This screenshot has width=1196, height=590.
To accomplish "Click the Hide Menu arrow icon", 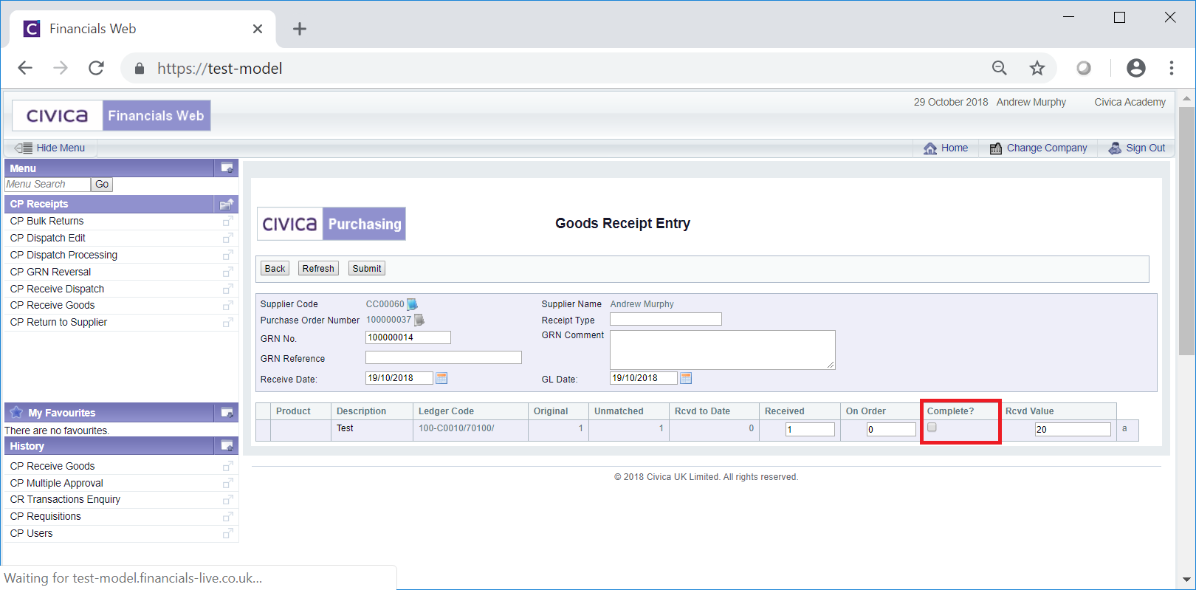I will 23,148.
